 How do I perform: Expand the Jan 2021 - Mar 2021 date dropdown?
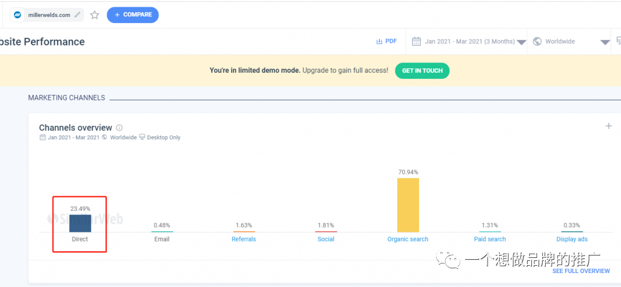click(521, 42)
